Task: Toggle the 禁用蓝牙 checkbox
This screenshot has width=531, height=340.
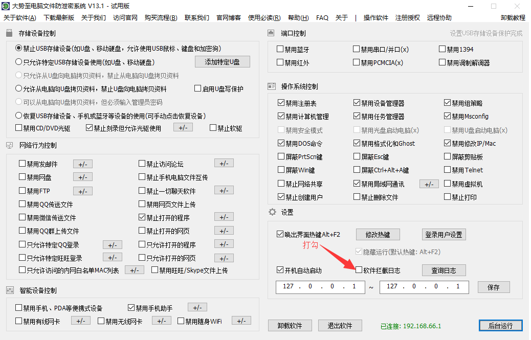Action: 280,50
